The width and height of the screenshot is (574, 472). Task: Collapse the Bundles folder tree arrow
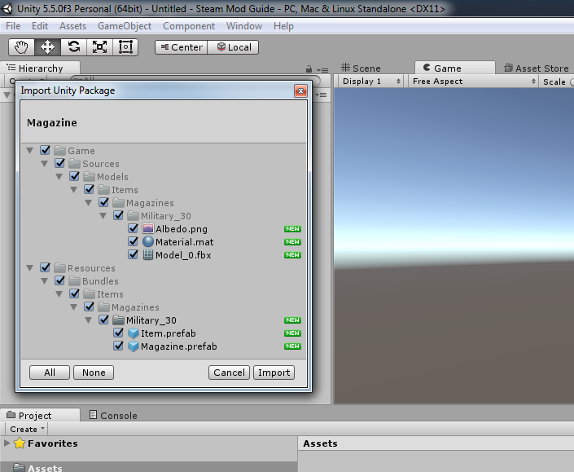[45, 281]
